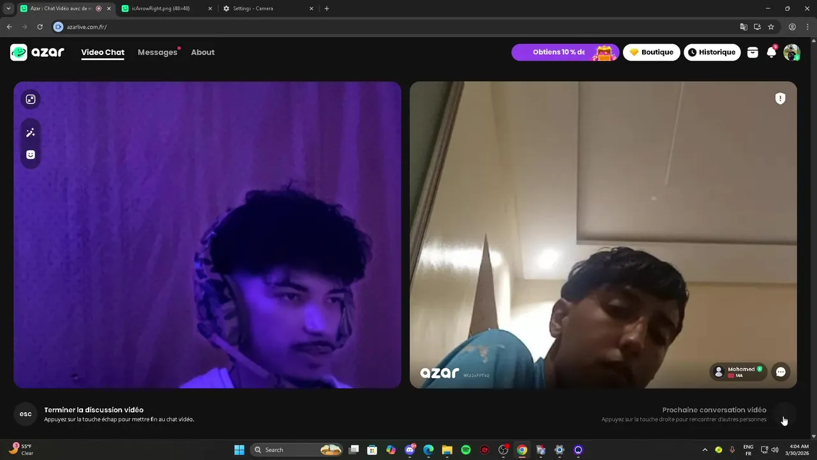Show hidden system tray icons
Viewport: 817px width, 460px height.
coord(705,450)
